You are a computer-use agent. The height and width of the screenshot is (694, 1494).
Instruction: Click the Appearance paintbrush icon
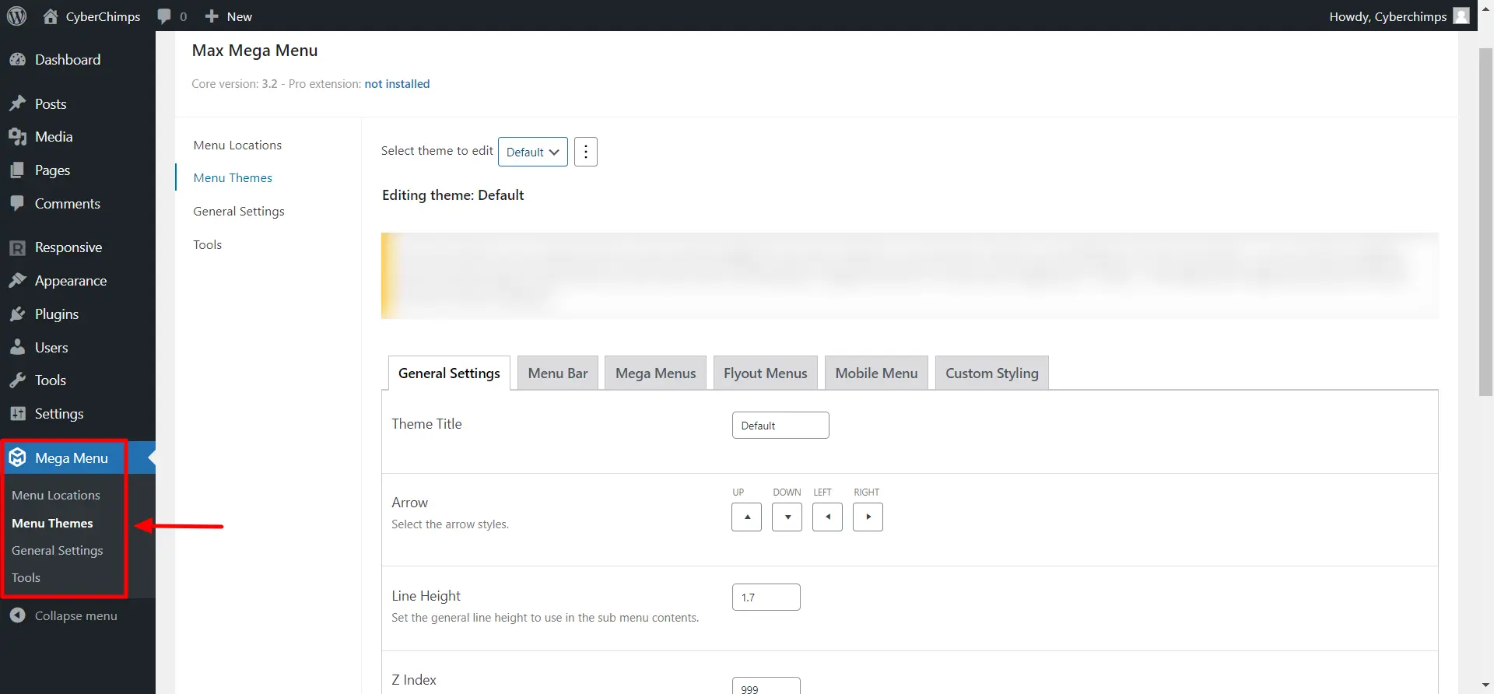click(x=17, y=281)
